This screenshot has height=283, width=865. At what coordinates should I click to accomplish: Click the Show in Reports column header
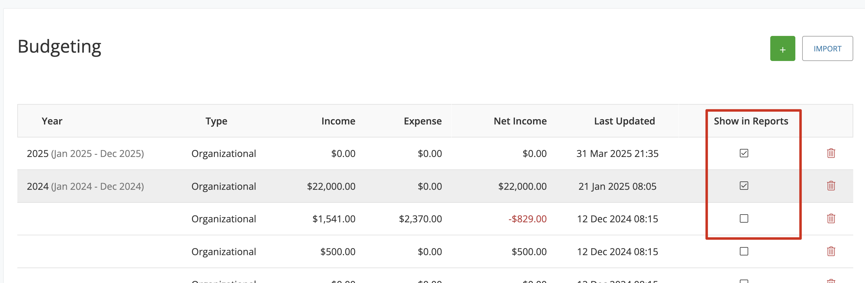coord(751,121)
